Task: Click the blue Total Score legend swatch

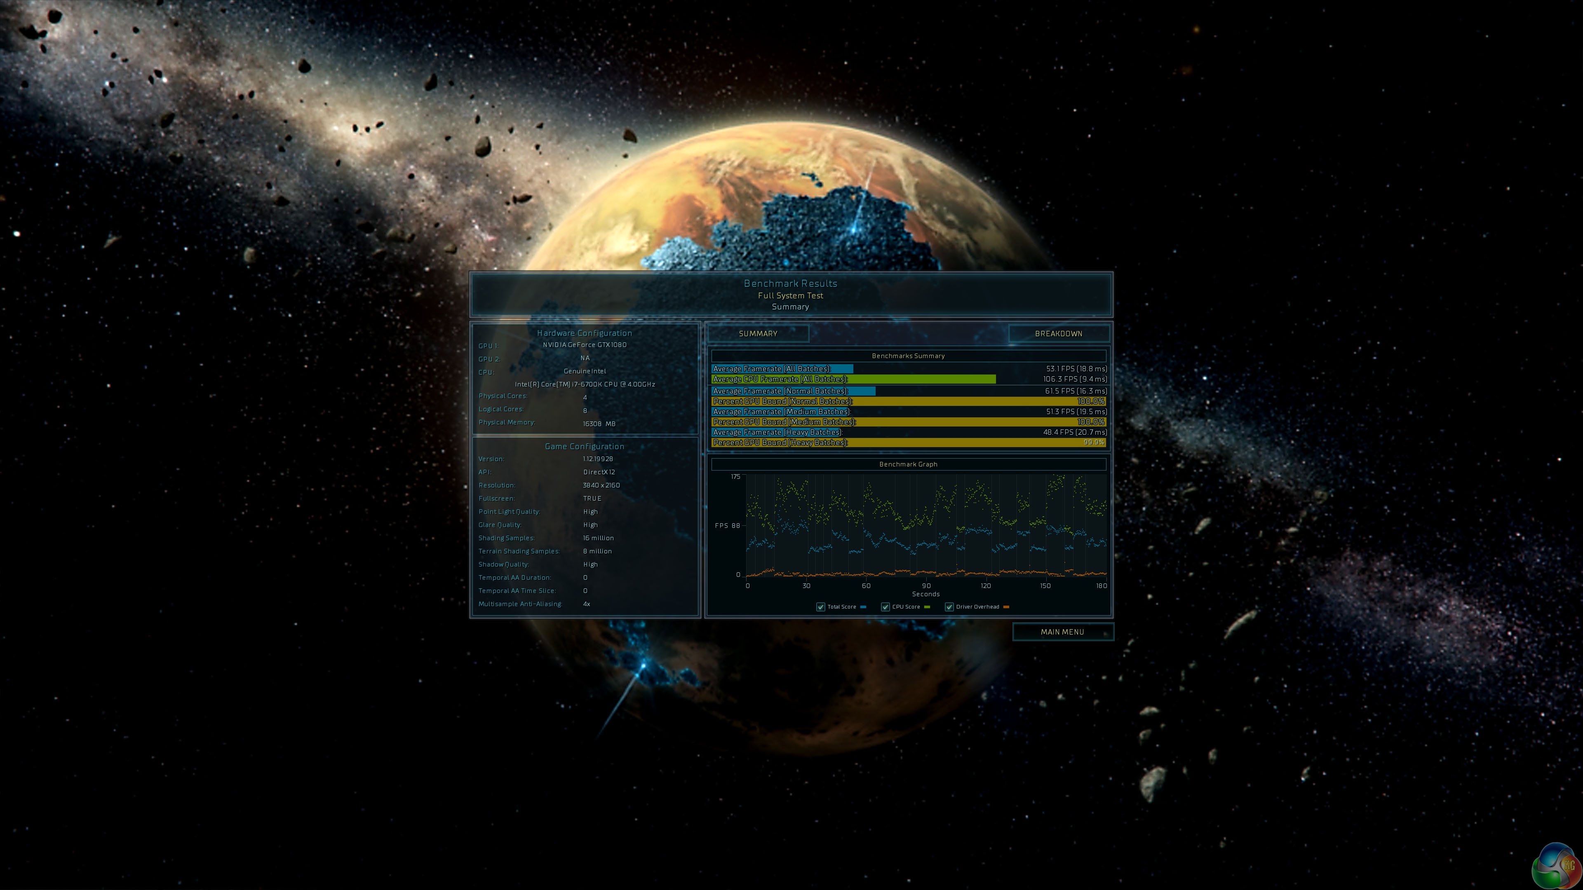Action: pyautogui.click(x=863, y=607)
